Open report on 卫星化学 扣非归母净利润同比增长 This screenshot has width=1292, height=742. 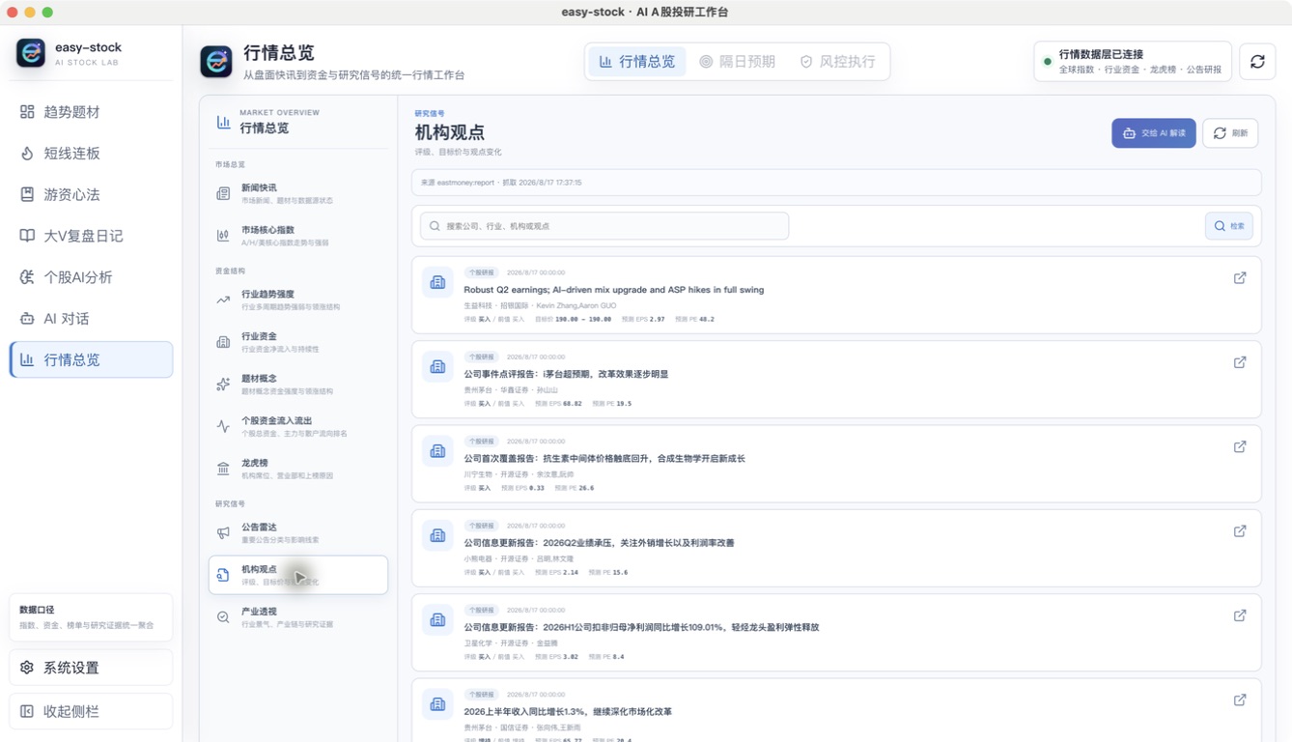pos(836,633)
